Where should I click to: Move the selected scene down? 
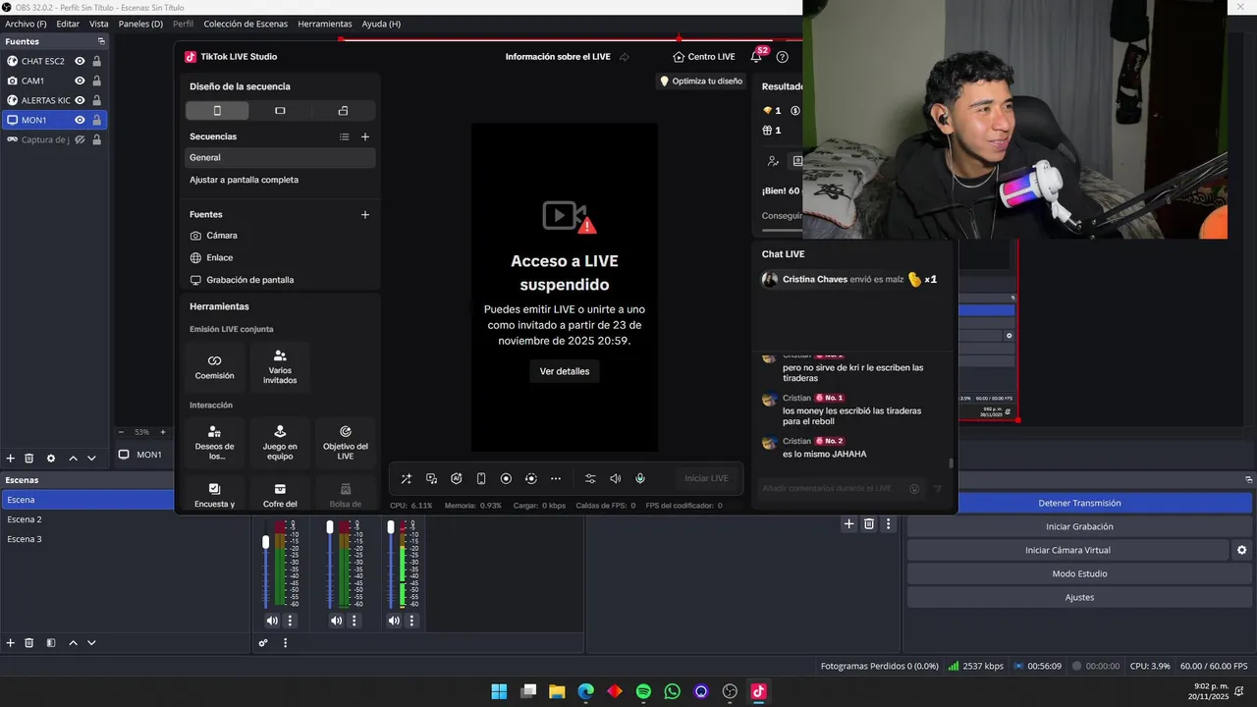91,643
